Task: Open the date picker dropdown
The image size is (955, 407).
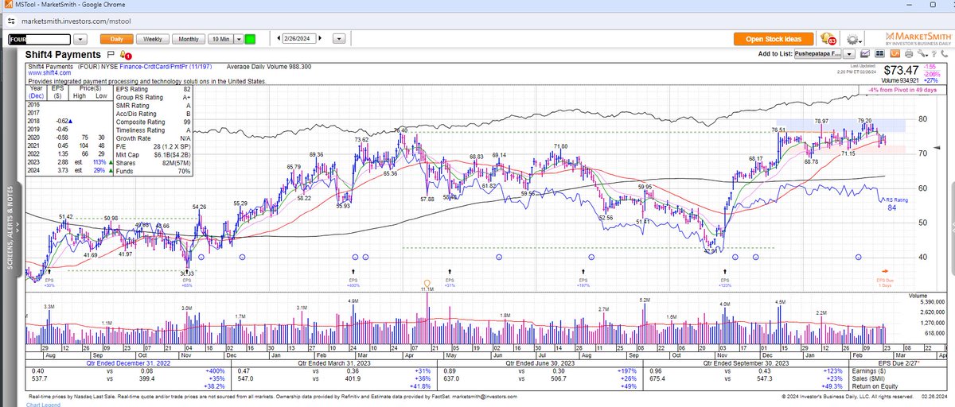Action: [340, 38]
